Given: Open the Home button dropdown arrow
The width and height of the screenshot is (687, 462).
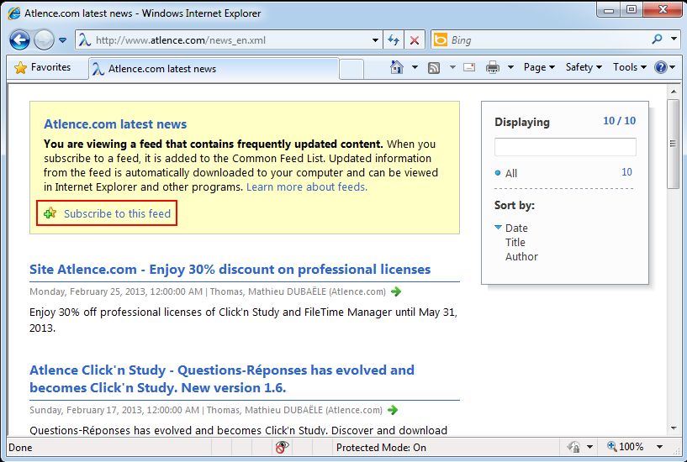Looking at the screenshot, I should point(415,67).
